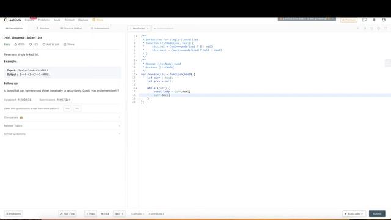
Task: Collapse code fold arrow at line 8
Action: [x=137, y=61]
